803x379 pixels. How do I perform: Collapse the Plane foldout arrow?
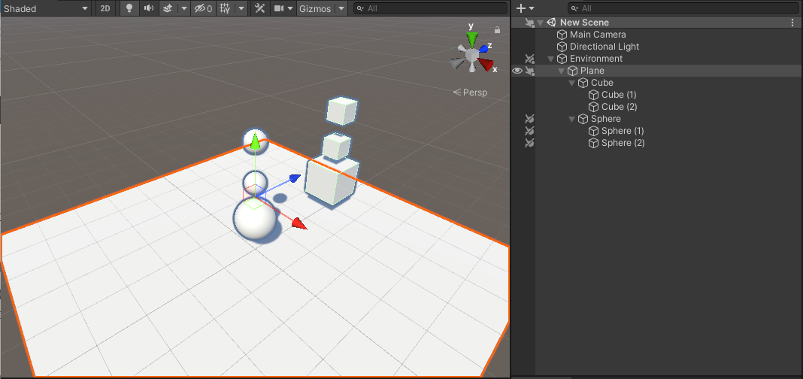point(562,71)
